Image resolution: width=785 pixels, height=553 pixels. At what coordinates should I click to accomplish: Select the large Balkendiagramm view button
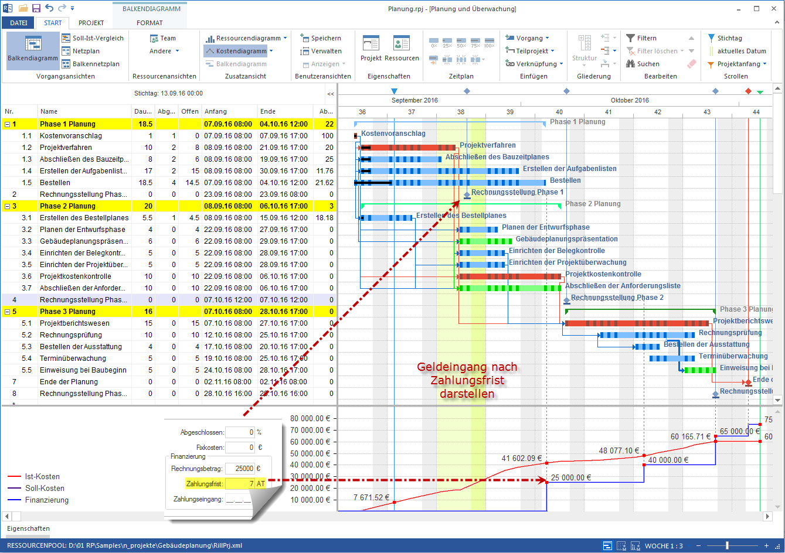(33, 51)
